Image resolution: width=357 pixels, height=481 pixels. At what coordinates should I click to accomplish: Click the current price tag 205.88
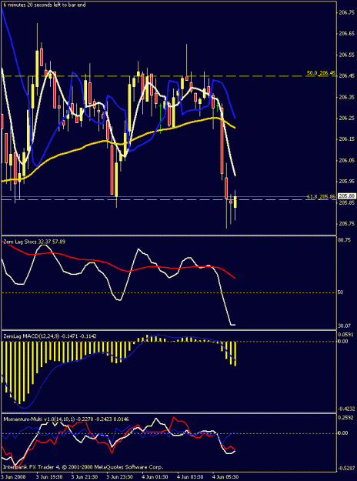(346, 196)
